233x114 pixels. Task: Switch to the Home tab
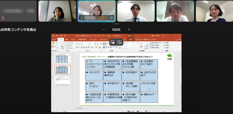coord(61,40)
